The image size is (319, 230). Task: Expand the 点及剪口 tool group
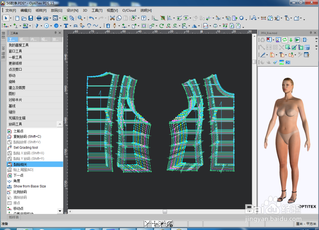(x=35, y=69)
